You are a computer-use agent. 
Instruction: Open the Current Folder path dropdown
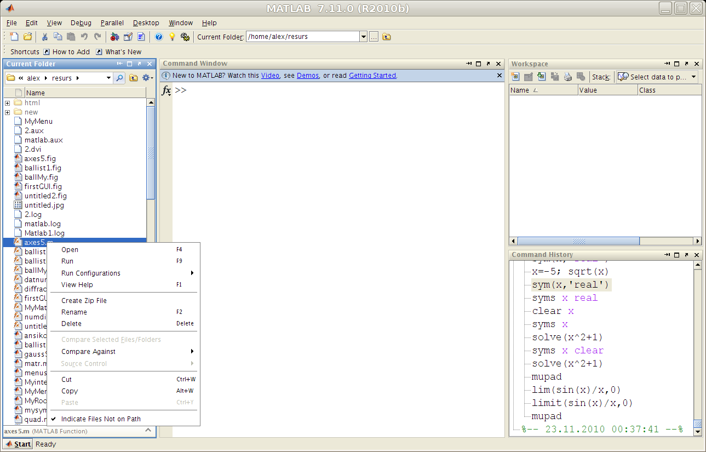pyautogui.click(x=363, y=37)
